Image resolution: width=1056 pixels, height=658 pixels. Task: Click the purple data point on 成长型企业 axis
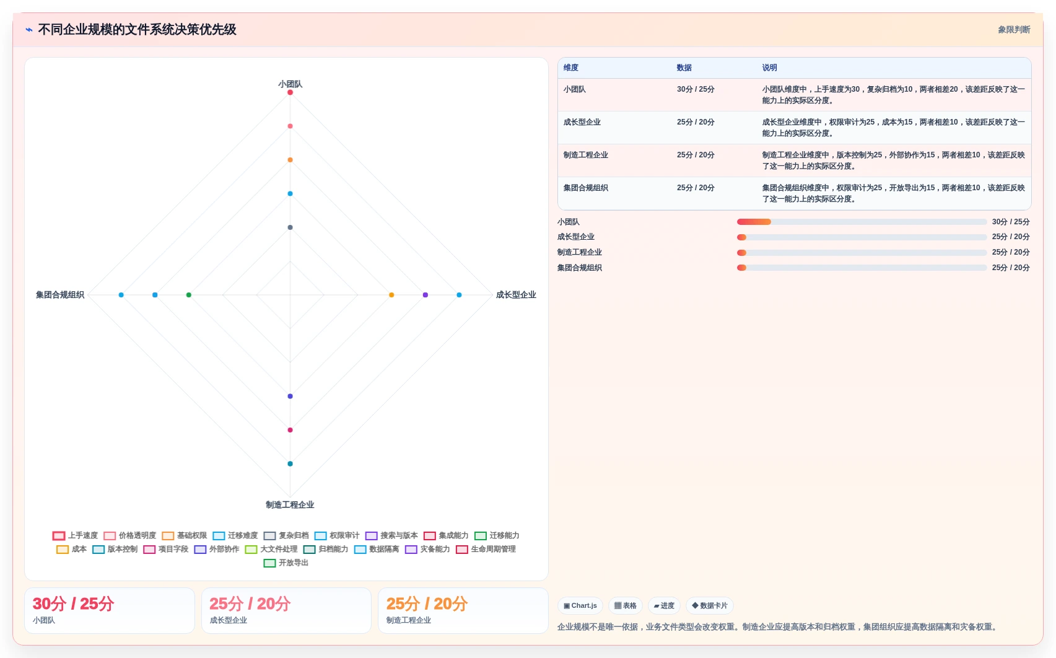tap(425, 295)
